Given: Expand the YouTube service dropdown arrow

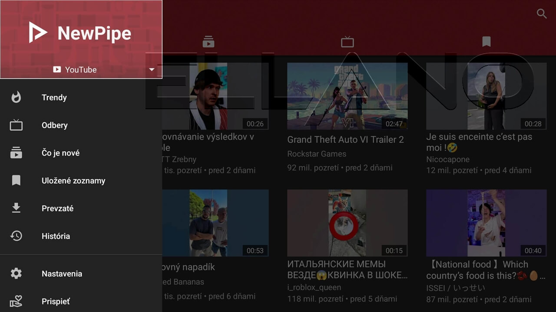Looking at the screenshot, I should click(152, 69).
